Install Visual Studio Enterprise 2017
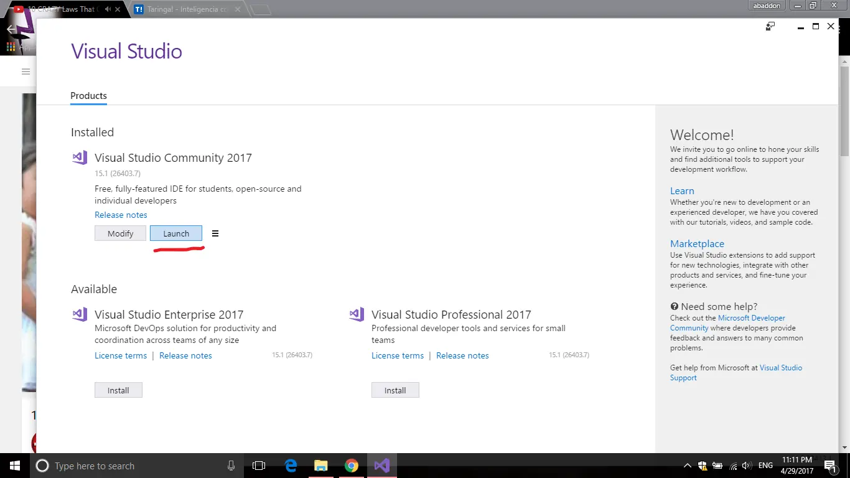Image resolution: width=850 pixels, height=478 pixels. 118,390
